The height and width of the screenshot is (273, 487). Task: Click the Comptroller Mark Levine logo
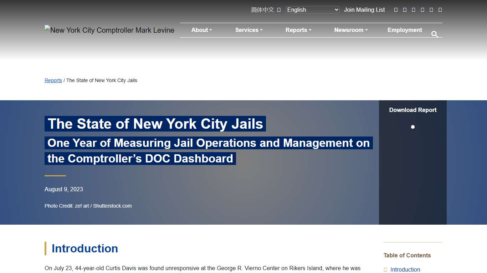(x=109, y=30)
